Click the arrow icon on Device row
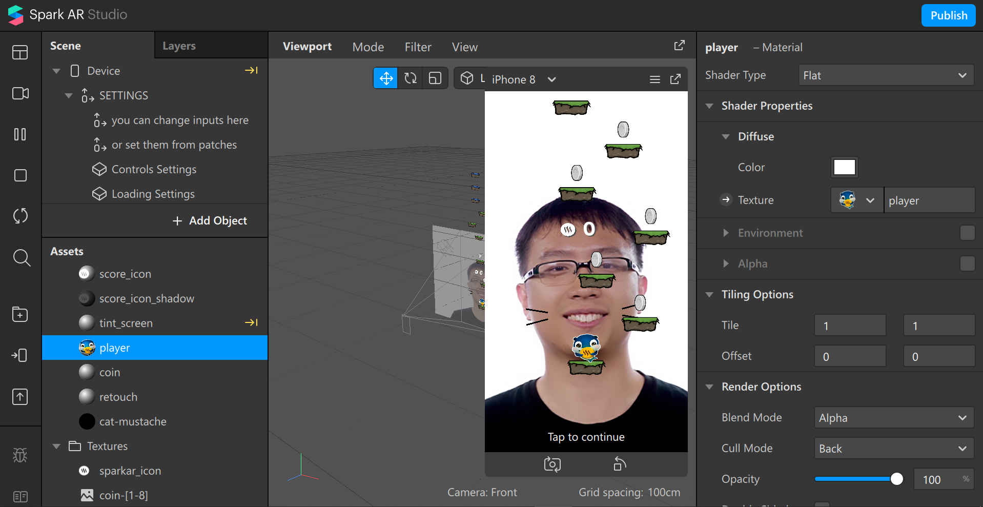Screen dimensions: 983x507 pyautogui.click(x=251, y=70)
